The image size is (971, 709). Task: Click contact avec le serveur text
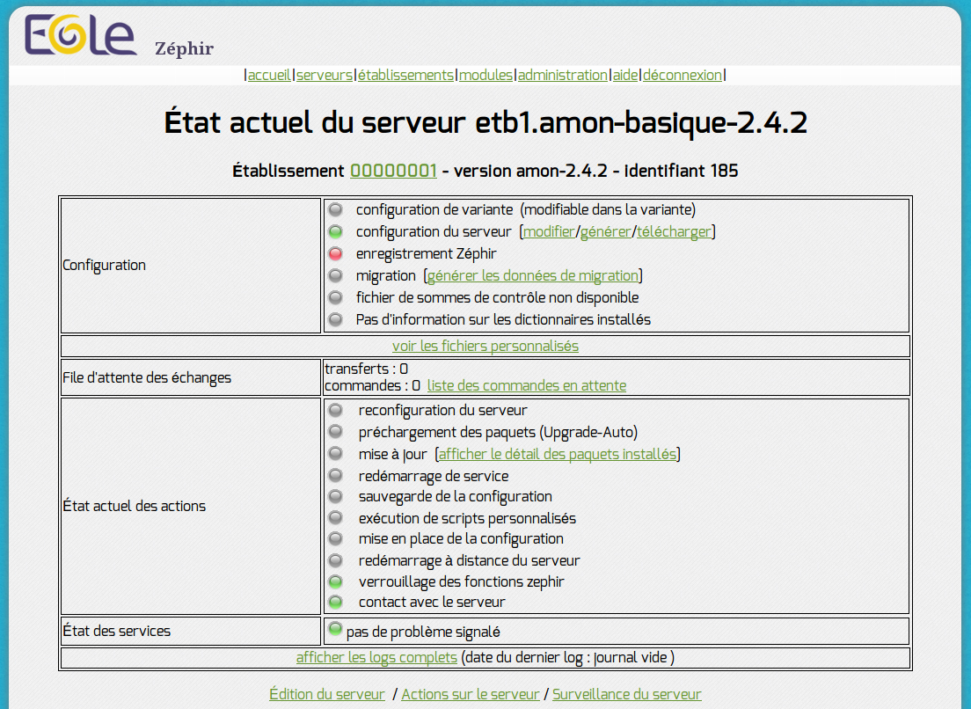(432, 602)
